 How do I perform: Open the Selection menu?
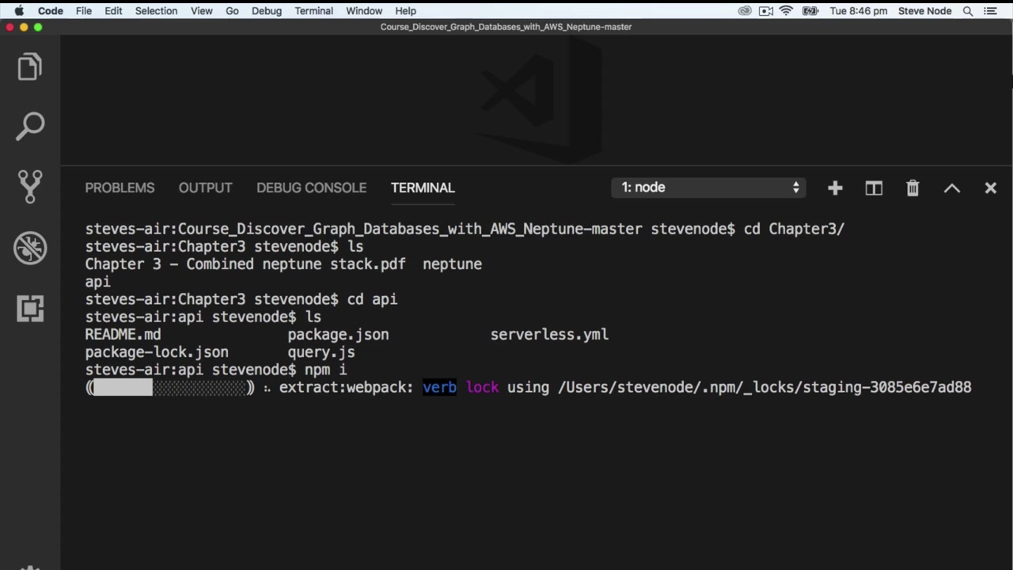(156, 11)
